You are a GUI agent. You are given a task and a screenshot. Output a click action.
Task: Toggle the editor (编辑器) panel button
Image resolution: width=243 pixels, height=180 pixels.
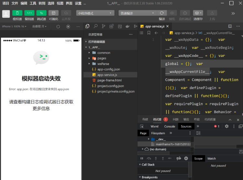point(29,13)
